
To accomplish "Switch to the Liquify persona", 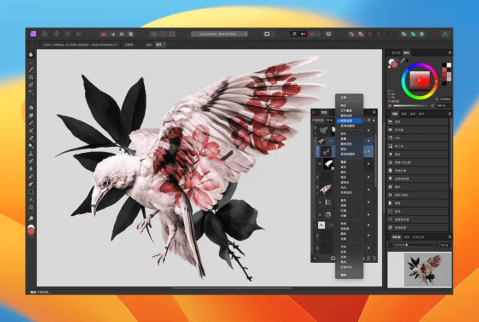I will point(45,34).
